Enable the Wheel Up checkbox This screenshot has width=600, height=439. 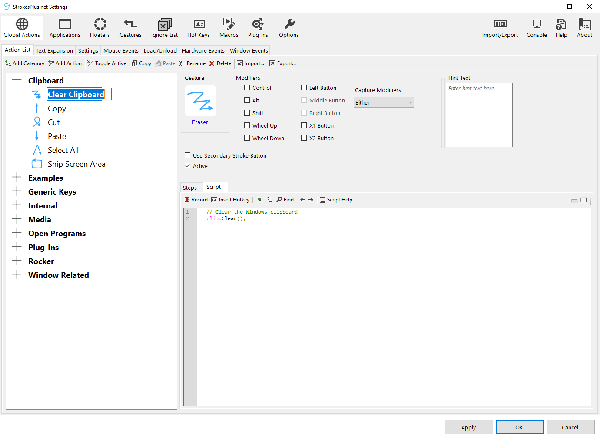point(247,125)
